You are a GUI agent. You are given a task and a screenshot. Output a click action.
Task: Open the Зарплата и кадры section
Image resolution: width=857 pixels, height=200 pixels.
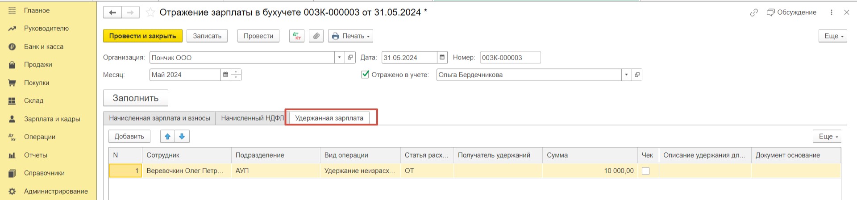point(52,119)
